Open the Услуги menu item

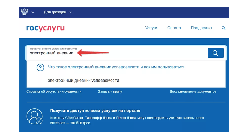click(151, 28)
